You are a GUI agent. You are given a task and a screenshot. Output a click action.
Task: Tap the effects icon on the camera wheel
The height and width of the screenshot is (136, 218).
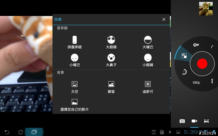coord(184,56)
